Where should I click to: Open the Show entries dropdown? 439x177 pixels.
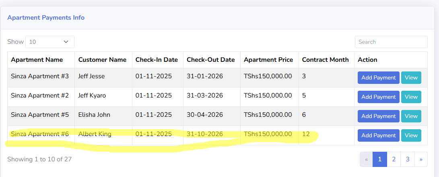[x=50, y=42]
